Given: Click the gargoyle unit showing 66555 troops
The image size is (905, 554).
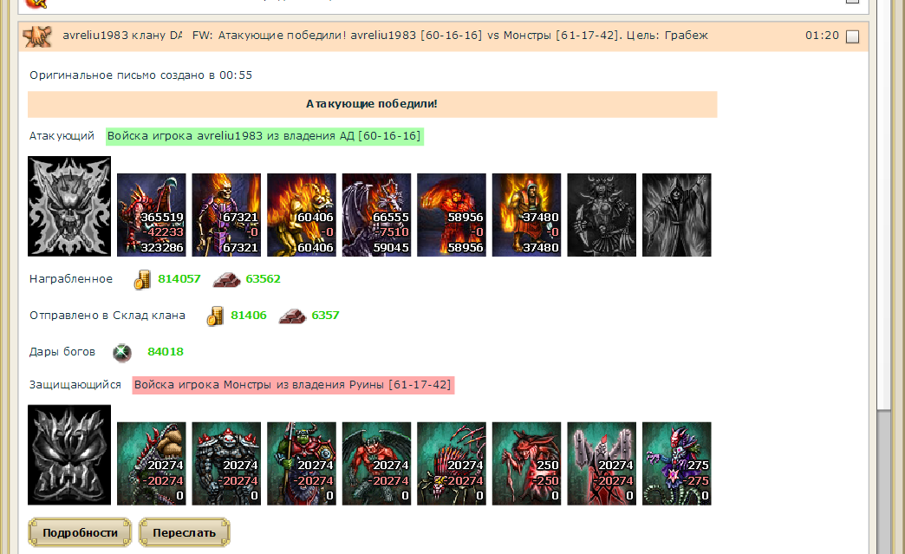Looking at the screenshot, I should click(x=376, y=215).
